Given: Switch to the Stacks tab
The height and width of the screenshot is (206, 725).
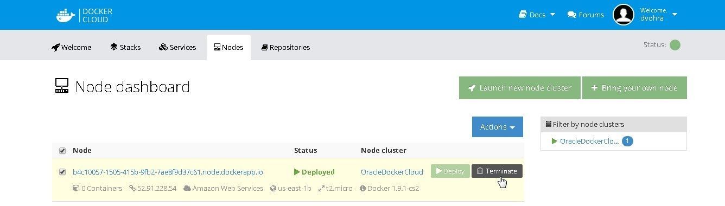Looking at the screenshot, I should click(x=125, y=47).
